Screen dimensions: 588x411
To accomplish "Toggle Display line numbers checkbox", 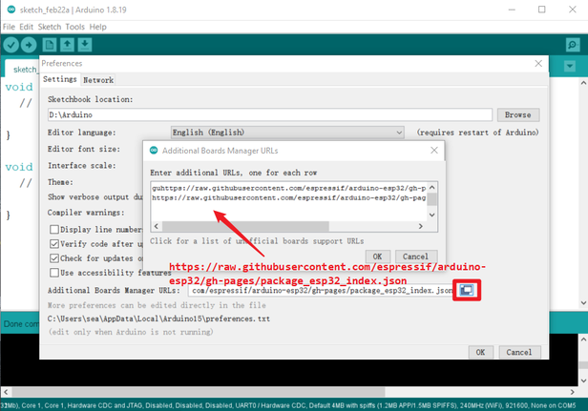I will [x=54, y=229].
